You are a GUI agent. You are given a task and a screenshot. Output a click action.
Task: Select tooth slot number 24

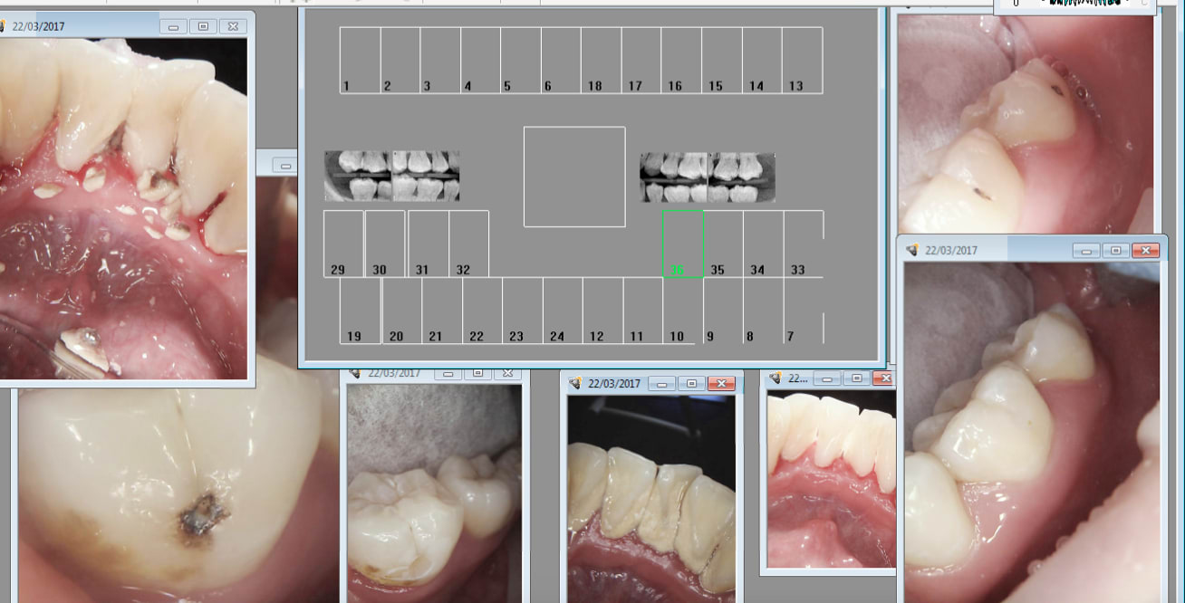(x=562, y=311)
